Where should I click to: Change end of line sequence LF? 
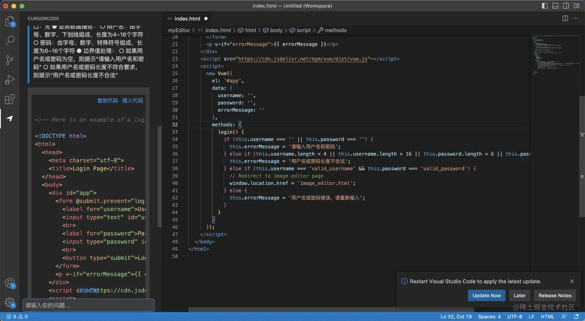click(x=532, y=316)
